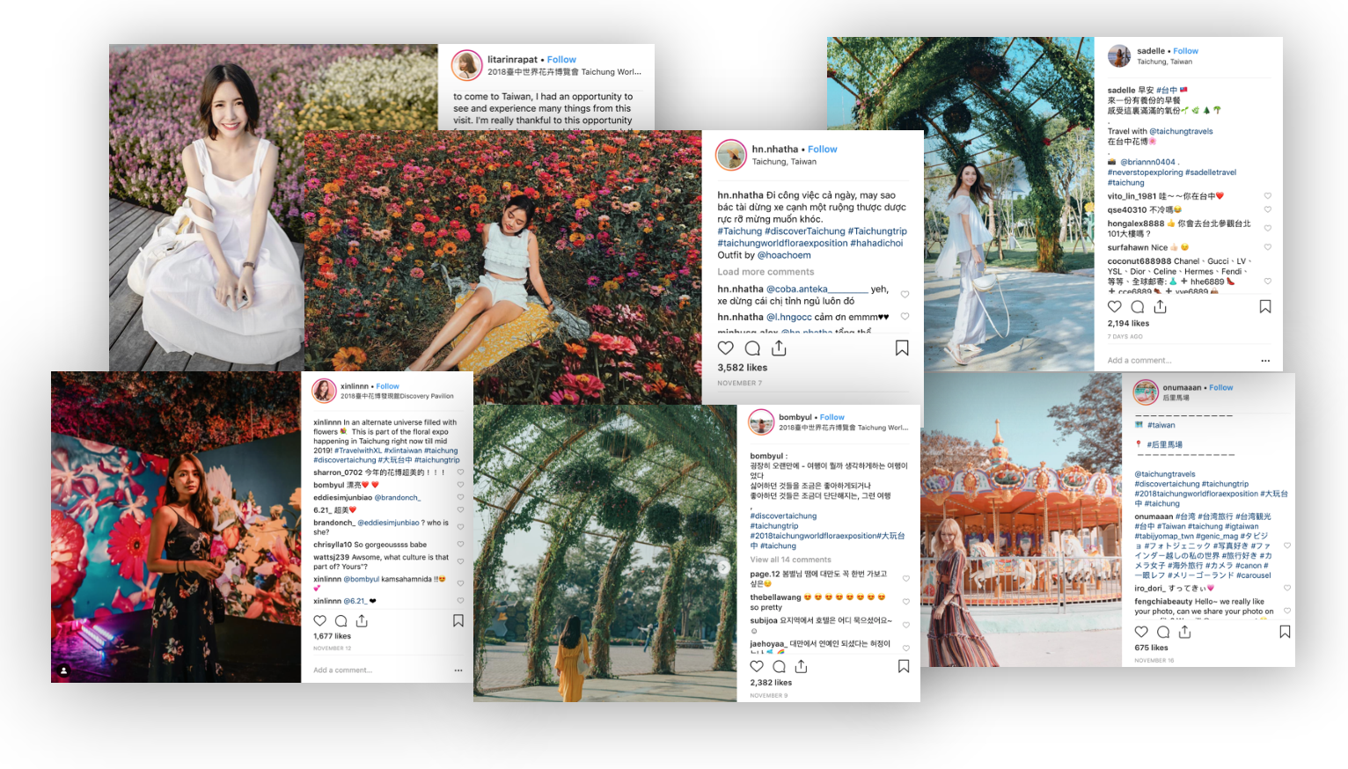
Task: Bookmark the hn.nhatha post
Action: [x=902, y=348]
